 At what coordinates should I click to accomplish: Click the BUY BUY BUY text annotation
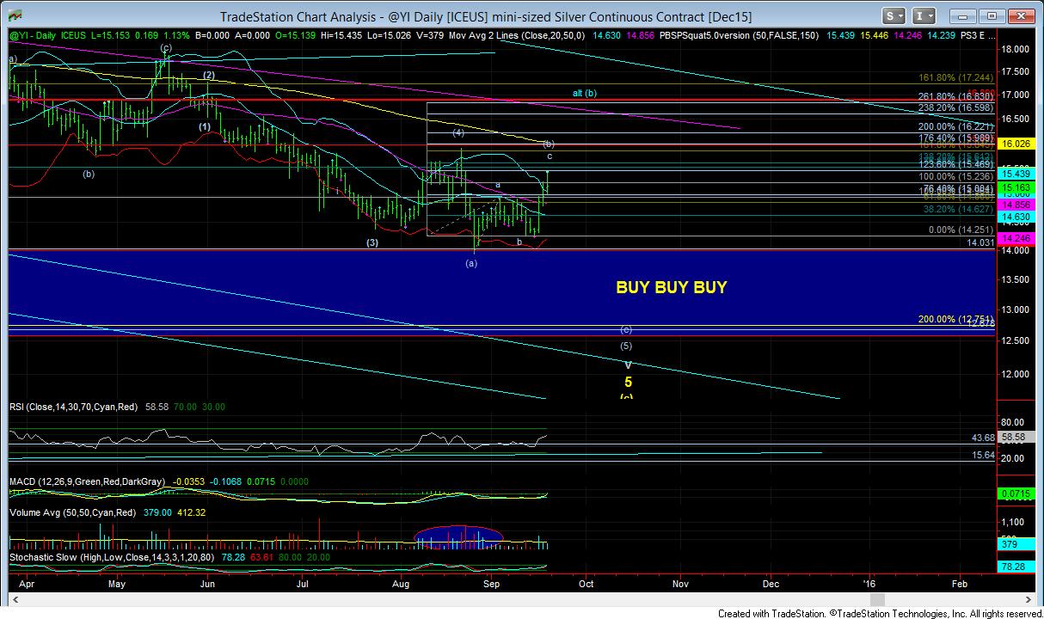click(x=671, y=288)
